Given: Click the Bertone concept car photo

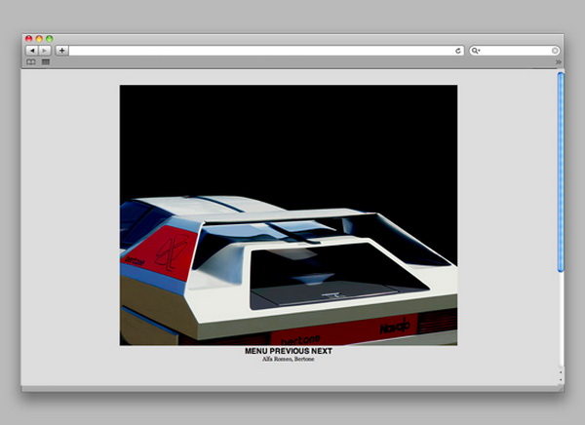Looking at the screenshot, I should point(289,214).
